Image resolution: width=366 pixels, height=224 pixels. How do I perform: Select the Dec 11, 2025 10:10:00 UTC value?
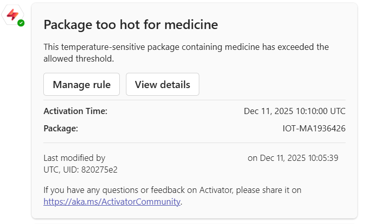pyautogui.click(x=294, y=111)
